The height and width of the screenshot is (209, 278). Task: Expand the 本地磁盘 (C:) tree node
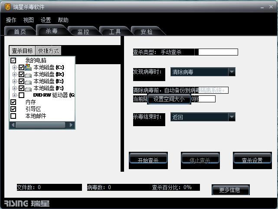(x=15, y=67)
